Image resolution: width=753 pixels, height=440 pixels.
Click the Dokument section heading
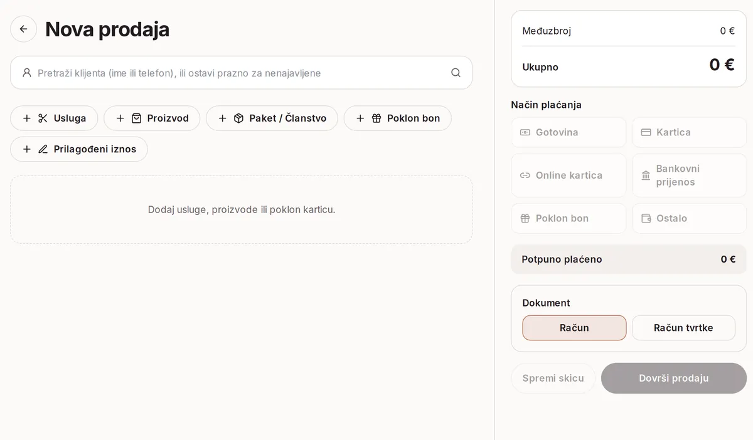tap(546, 303)
